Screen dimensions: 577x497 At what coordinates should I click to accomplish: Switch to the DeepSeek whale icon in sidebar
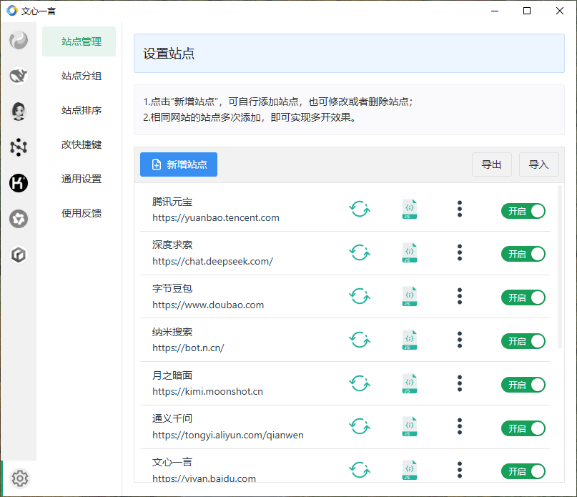click(19, 76)
